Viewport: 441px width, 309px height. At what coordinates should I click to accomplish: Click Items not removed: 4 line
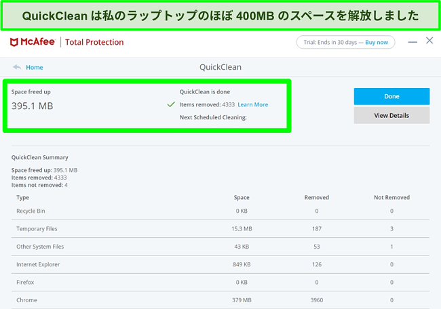click(x=39, y=185)
